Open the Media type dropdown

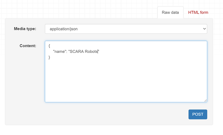tap(126, 29)
